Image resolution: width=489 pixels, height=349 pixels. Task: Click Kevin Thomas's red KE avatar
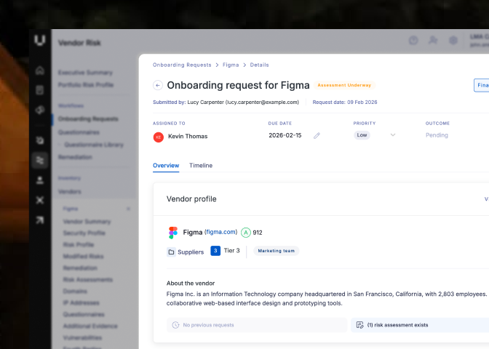159,137
